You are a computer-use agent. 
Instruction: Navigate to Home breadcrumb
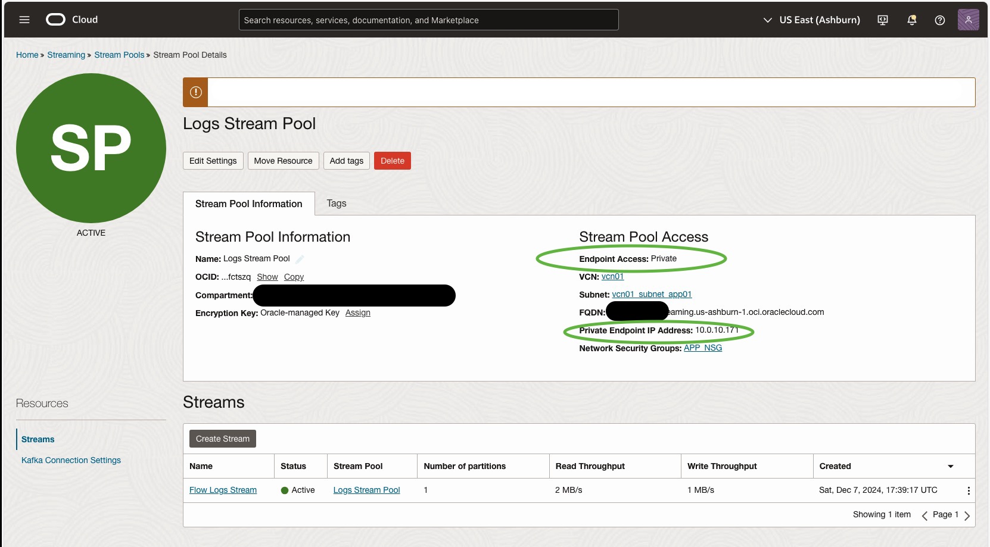(x=27, y=55)
